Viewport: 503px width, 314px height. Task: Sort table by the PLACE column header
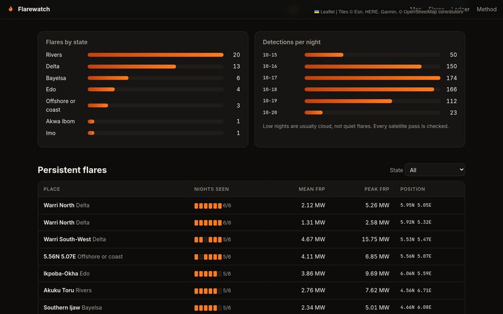(x=52, y=189)
